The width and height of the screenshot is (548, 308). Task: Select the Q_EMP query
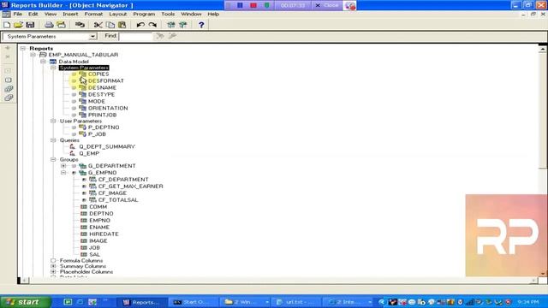pos(89,153)
